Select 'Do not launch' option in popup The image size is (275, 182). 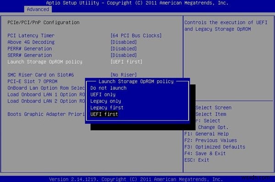108,88
